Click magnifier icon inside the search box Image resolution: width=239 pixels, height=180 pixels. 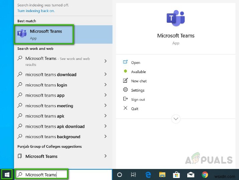20,174
